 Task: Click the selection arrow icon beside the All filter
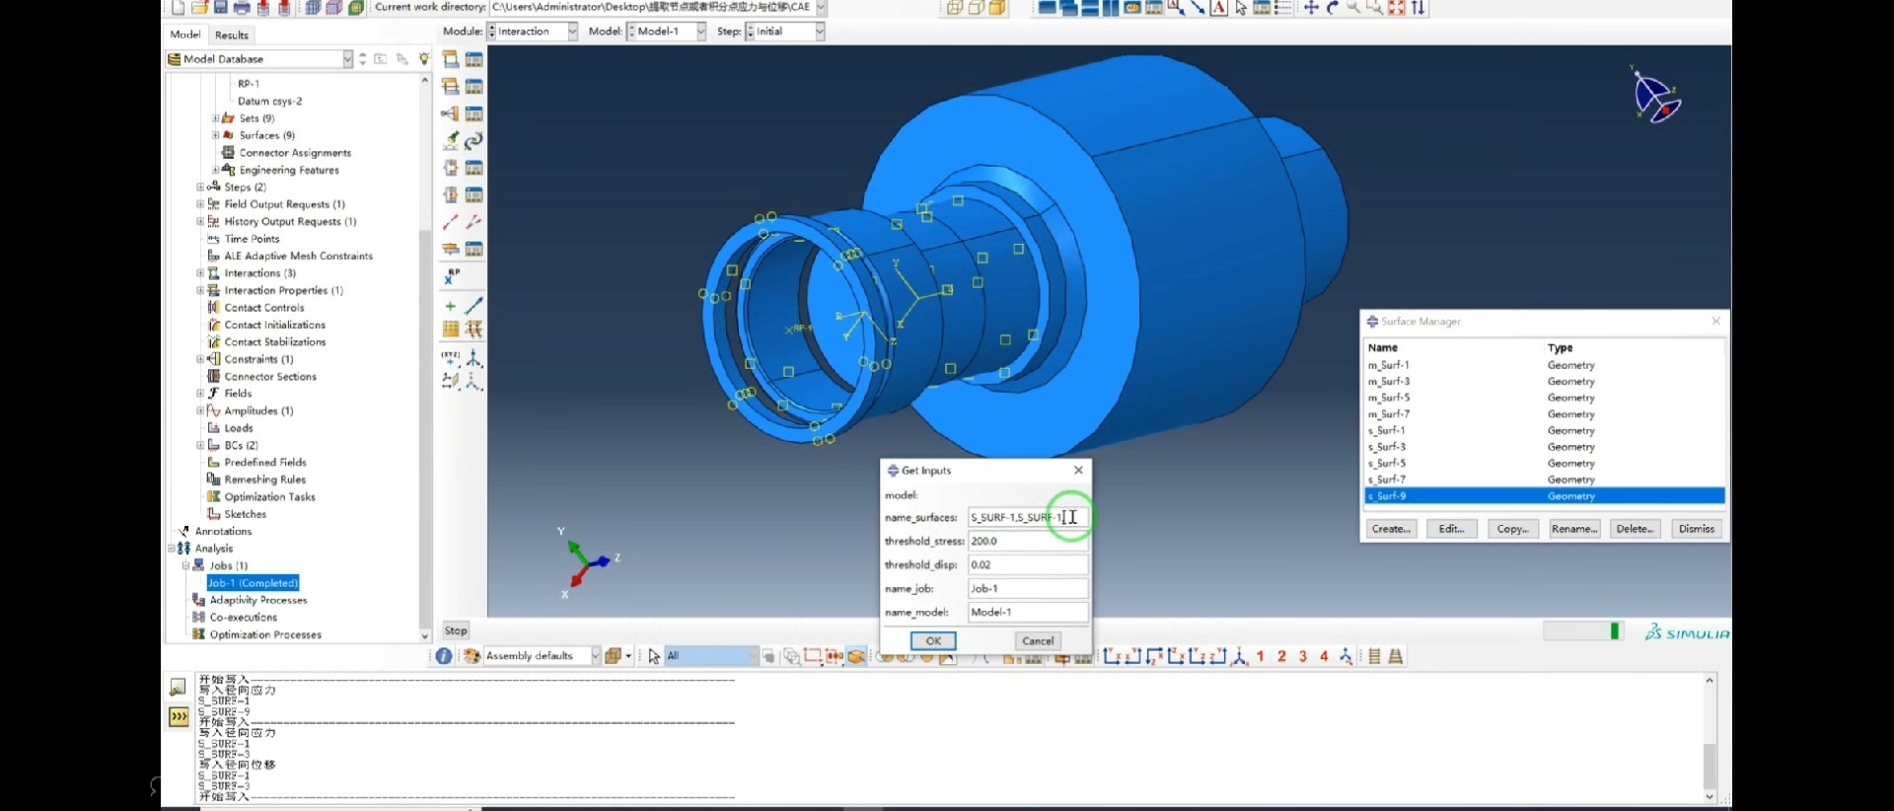tap(654, 656)
